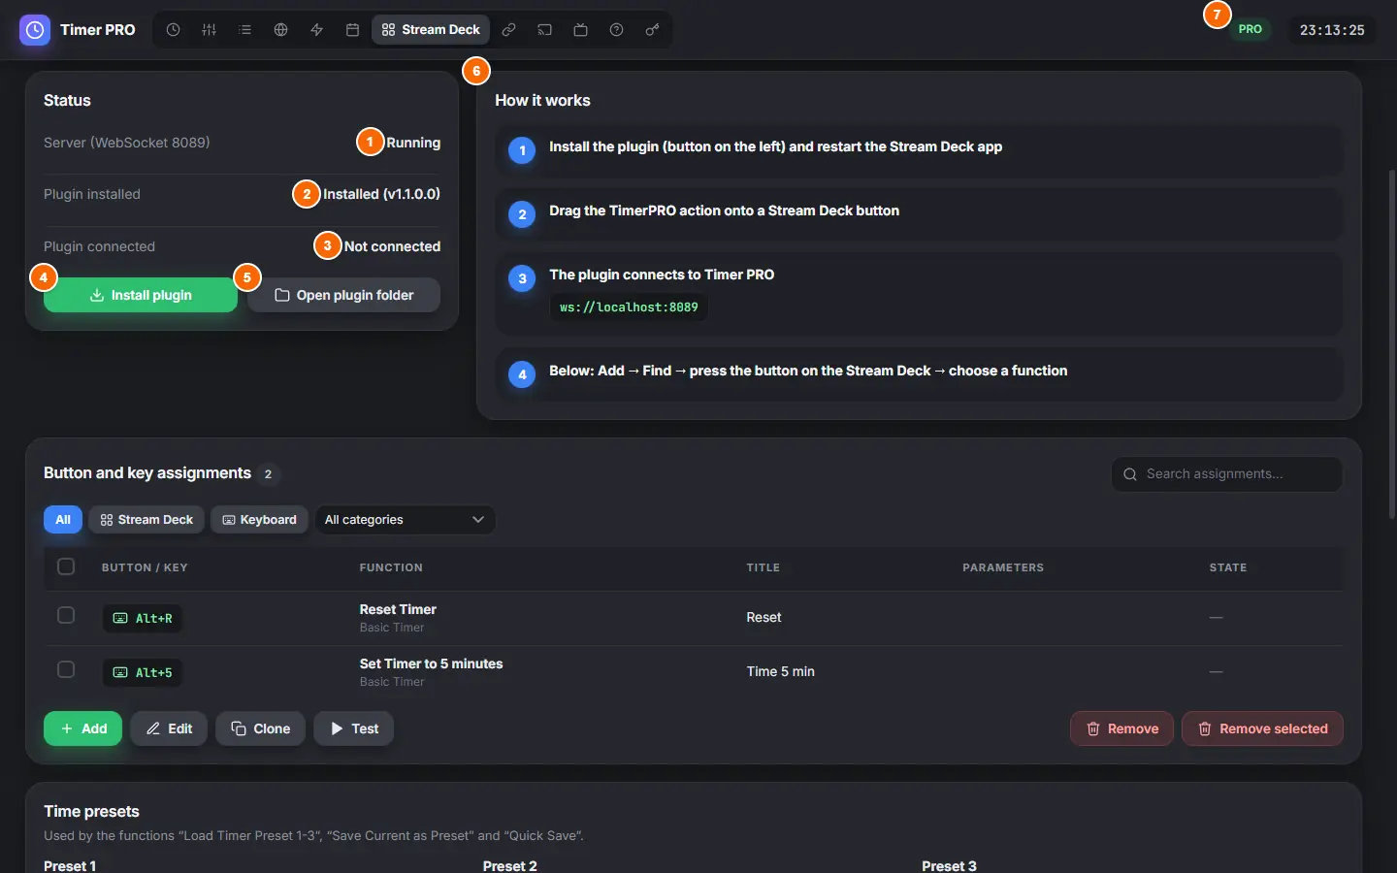The height and width of the screenshot is (873, 1397).
Task: Sort by PARAMETERS column header
Action: point(1003,567)
